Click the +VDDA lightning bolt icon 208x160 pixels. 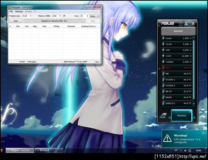(x=163, y=62)
